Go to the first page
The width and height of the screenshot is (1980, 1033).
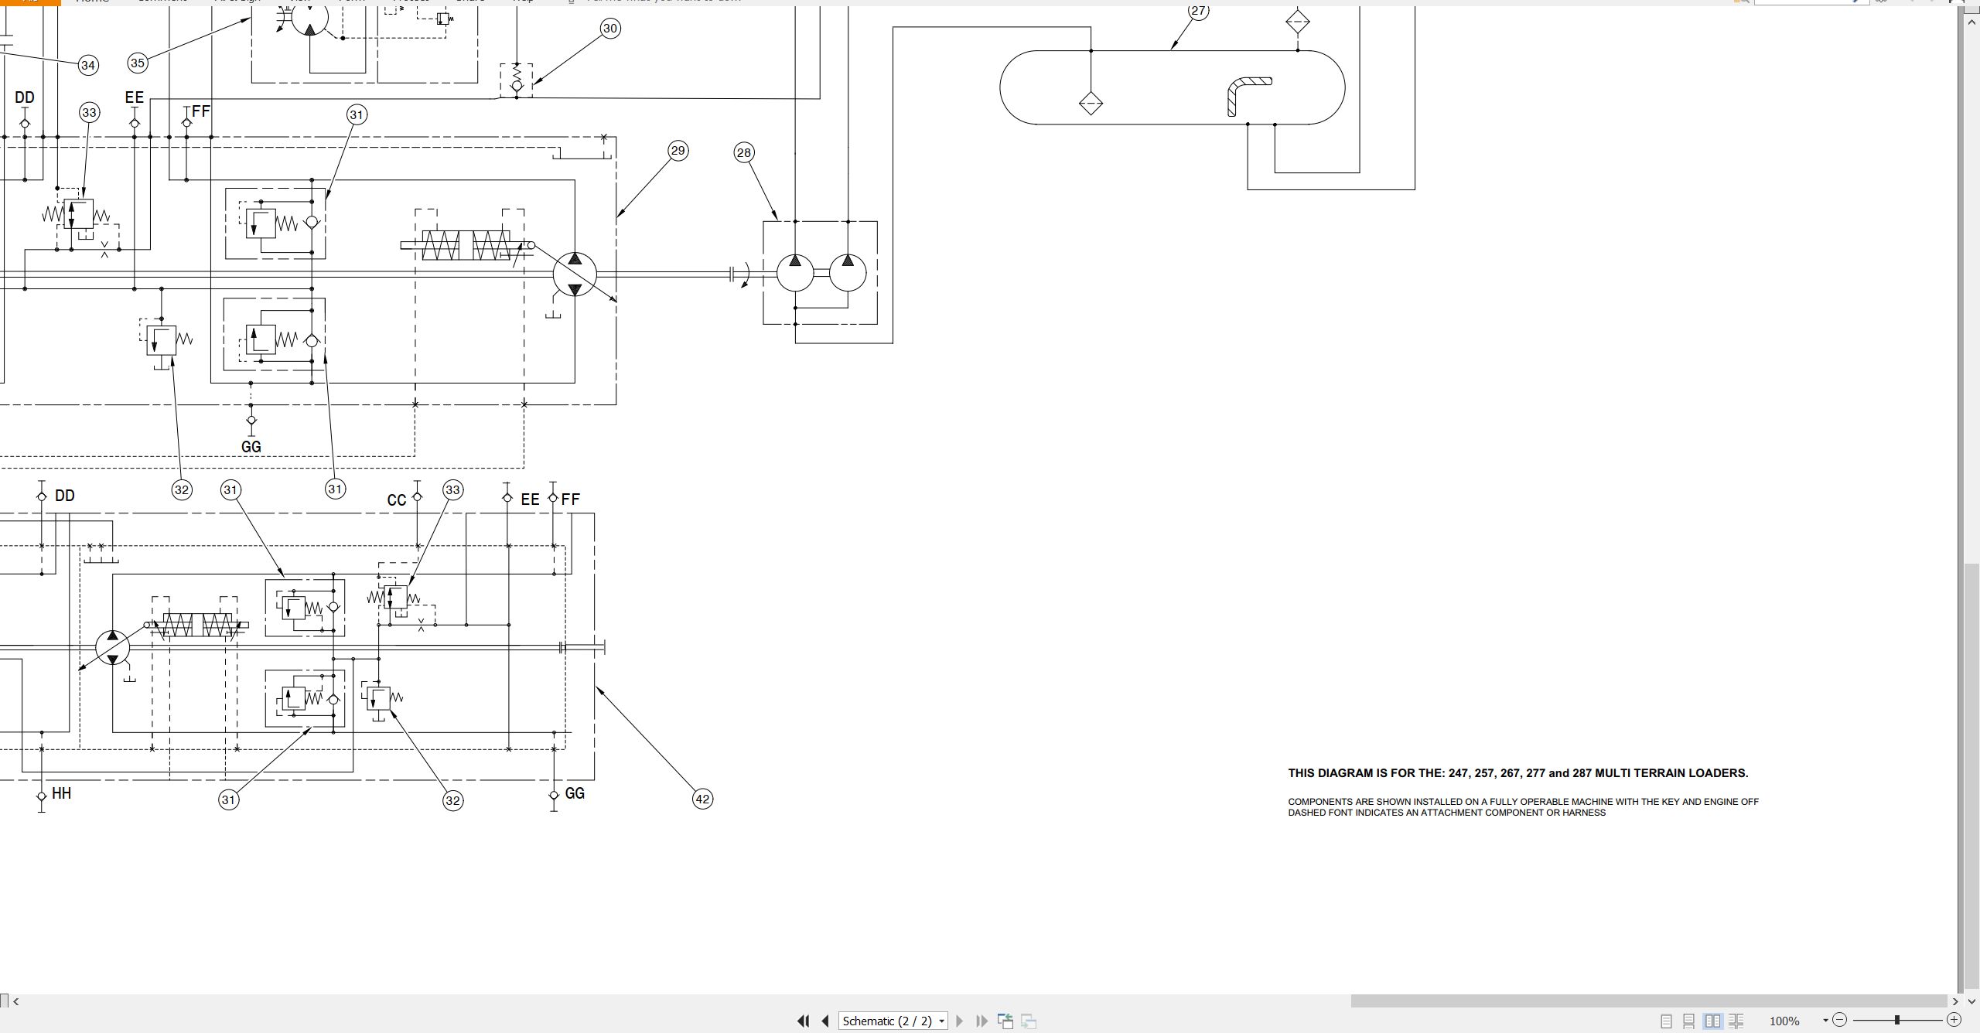pos(803,1021)
